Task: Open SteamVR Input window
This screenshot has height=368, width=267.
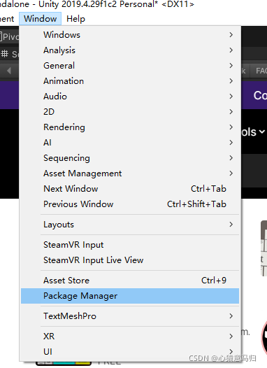Action: [x=130, y=245]
